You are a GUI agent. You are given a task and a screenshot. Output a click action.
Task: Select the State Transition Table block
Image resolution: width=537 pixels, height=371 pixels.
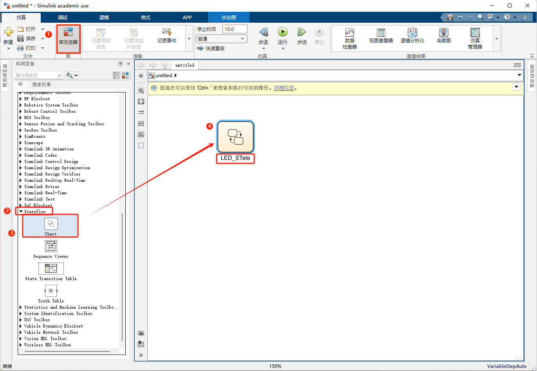point(51,272)
